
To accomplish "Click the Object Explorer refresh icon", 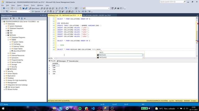I will coord(22,18).
